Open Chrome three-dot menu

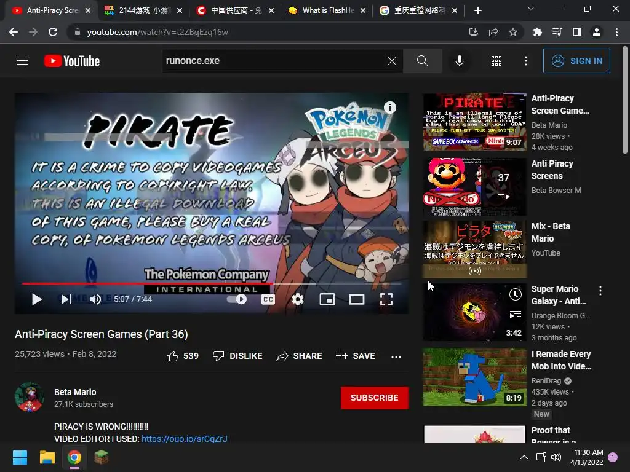pyautogui.click(x=616, y=32)
